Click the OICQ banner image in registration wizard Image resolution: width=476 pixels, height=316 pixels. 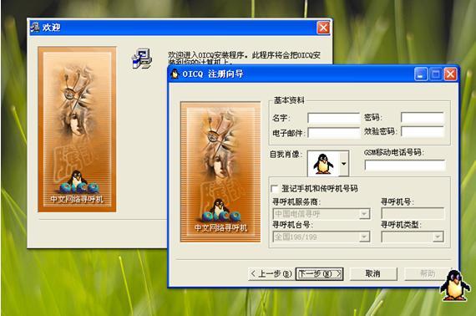click(x=220, y=172)
